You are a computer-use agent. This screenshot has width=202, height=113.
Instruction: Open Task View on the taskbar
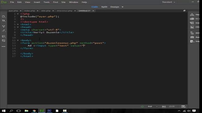click(19, 111)
